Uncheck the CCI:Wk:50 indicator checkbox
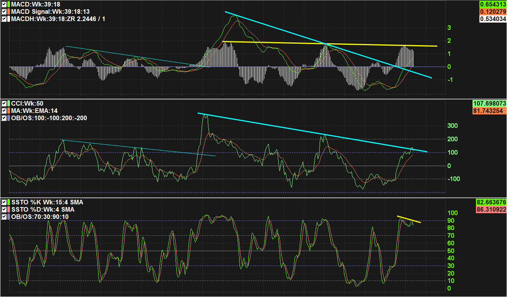Viewport: 507px width, 297px height. pyautogui.click(x=4, y=103)
